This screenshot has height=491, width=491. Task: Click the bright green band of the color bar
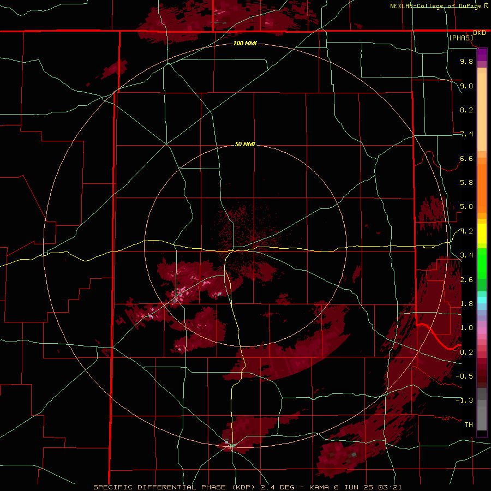point(482,263)
